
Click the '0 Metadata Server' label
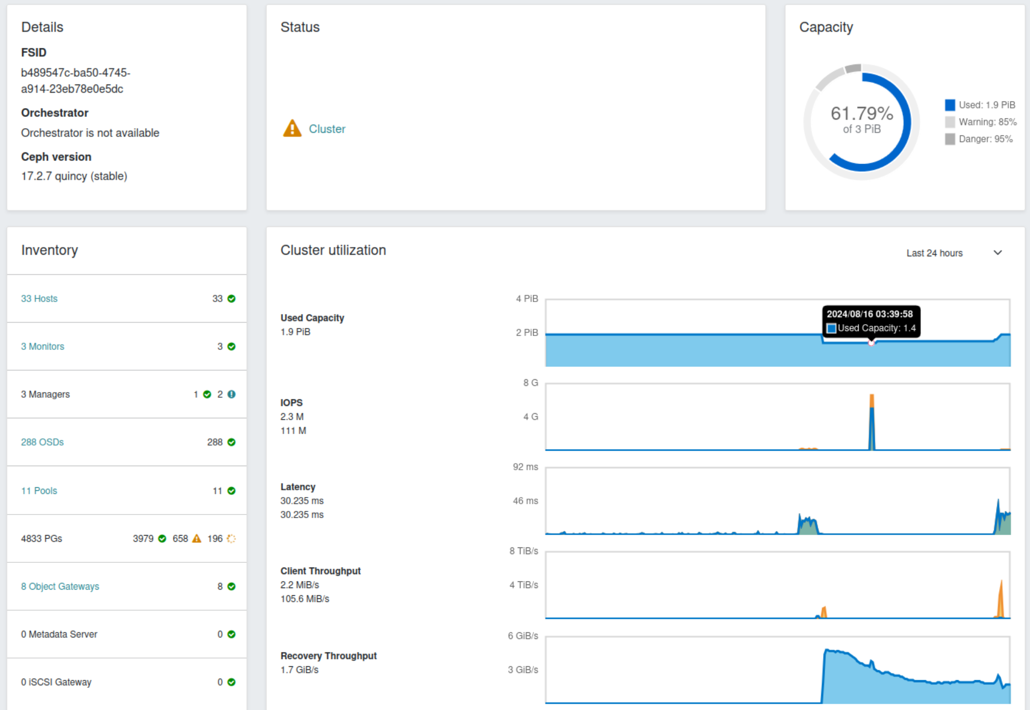[x=59, y=634]
